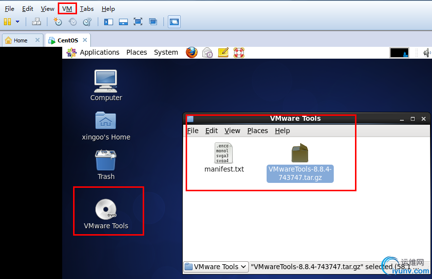Close the Home tab
Image resolution: width=432 pixels, height=279 pixels.
(38, 40)
